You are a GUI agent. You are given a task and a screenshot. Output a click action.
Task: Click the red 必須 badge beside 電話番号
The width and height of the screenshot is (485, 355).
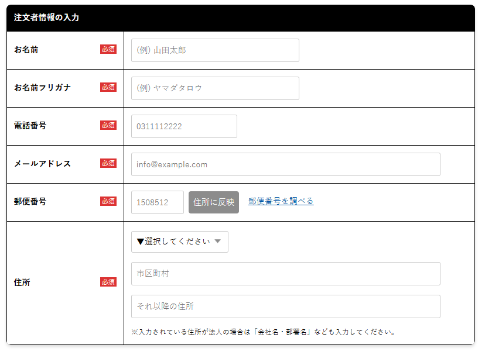click(x=108, y=126)
